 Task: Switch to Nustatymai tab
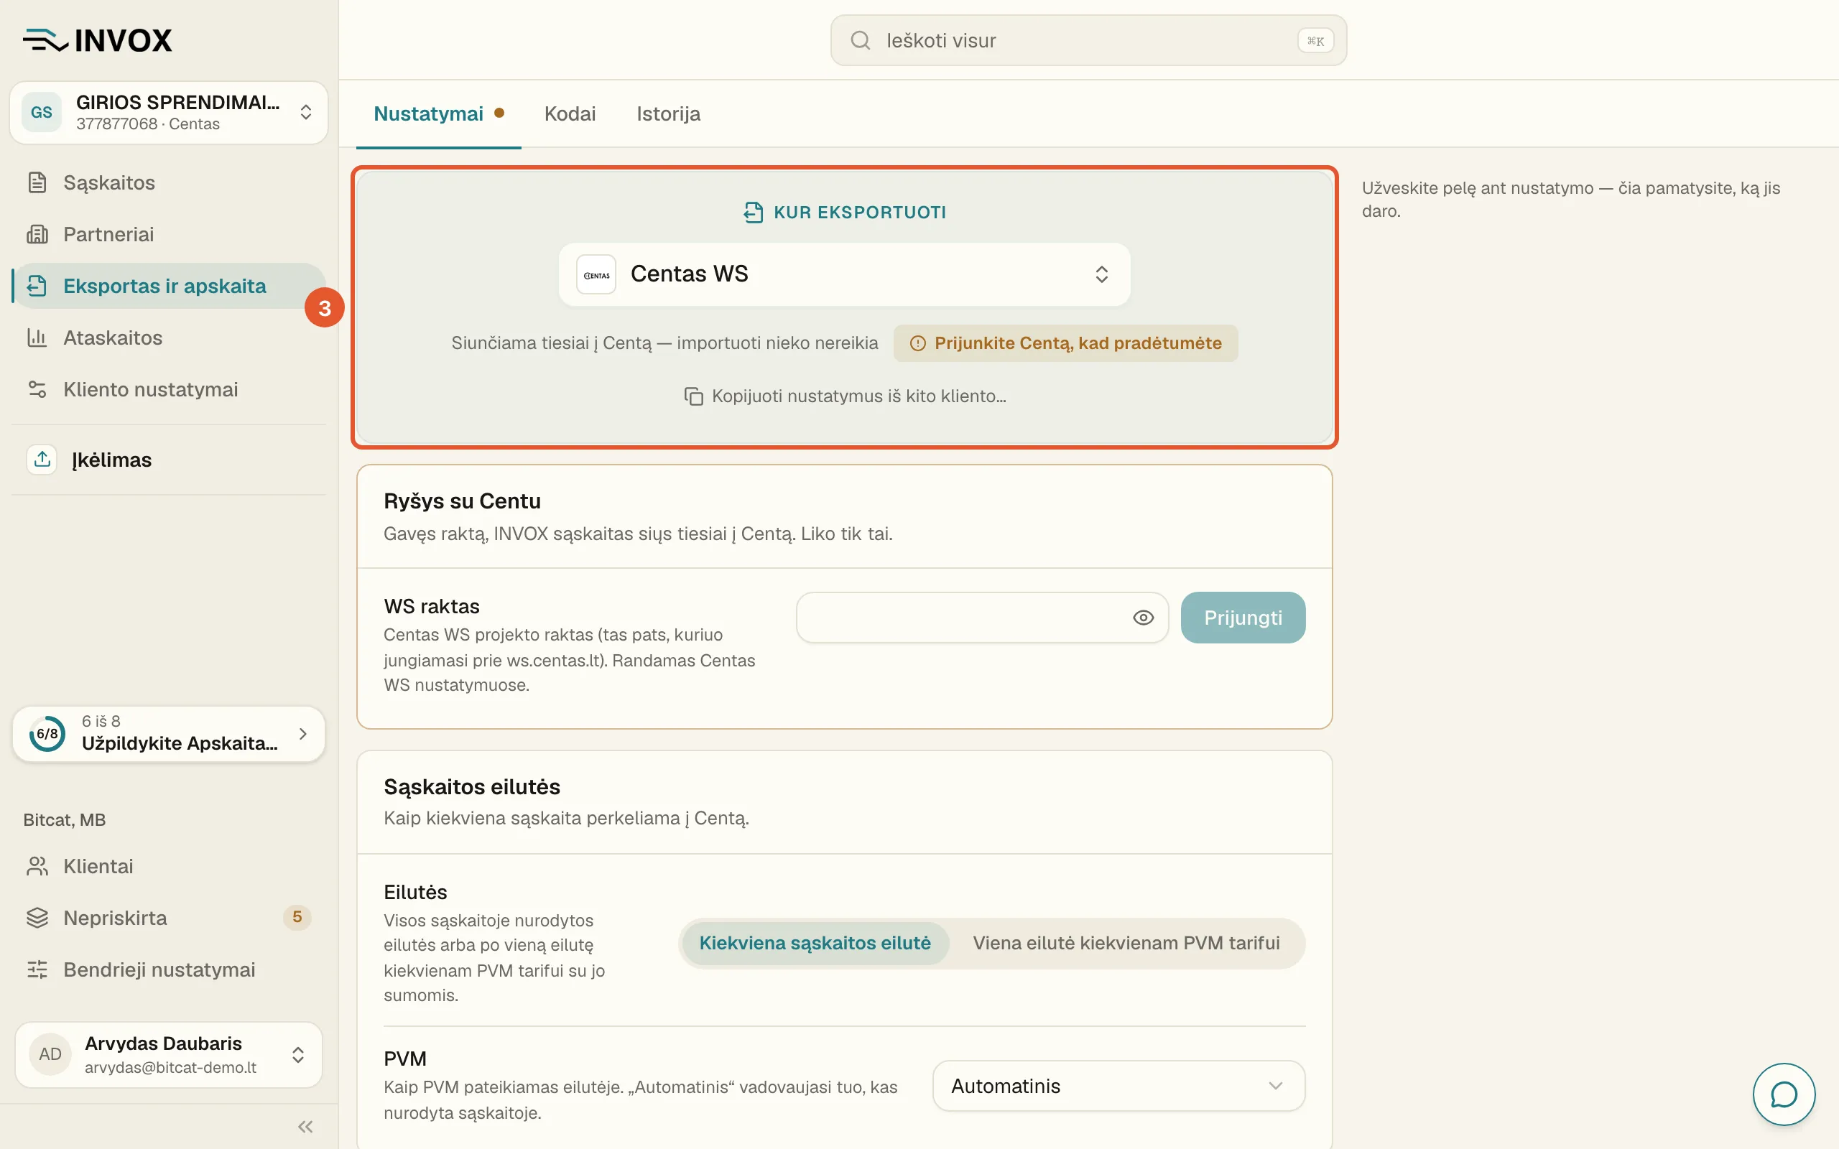click(x=438, y=114)
